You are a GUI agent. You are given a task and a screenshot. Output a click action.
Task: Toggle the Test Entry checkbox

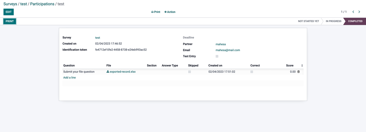tap(217, 56)
